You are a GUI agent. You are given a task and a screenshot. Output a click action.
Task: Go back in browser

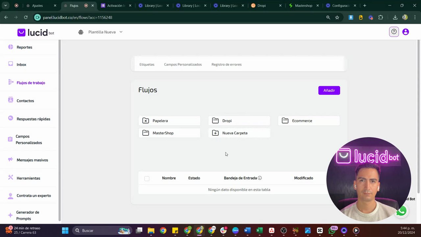tap(6, 17)
